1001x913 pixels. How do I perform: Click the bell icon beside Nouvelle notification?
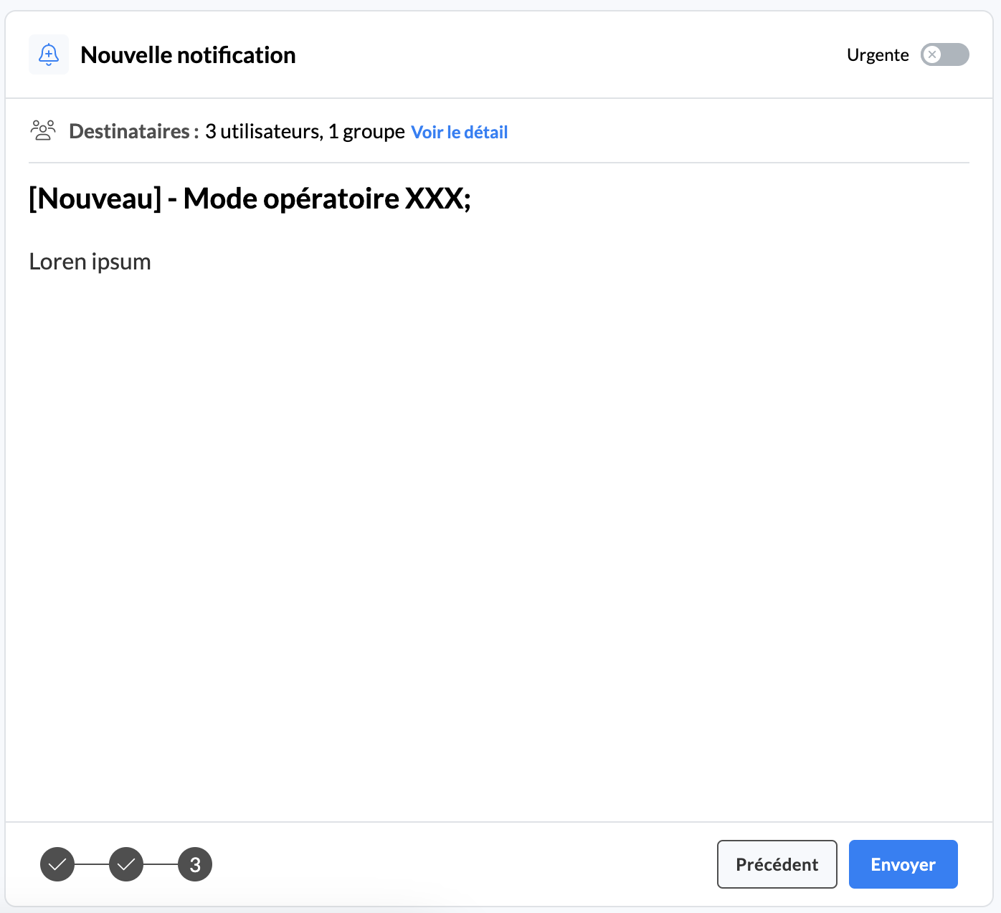(x=49, y=54)
